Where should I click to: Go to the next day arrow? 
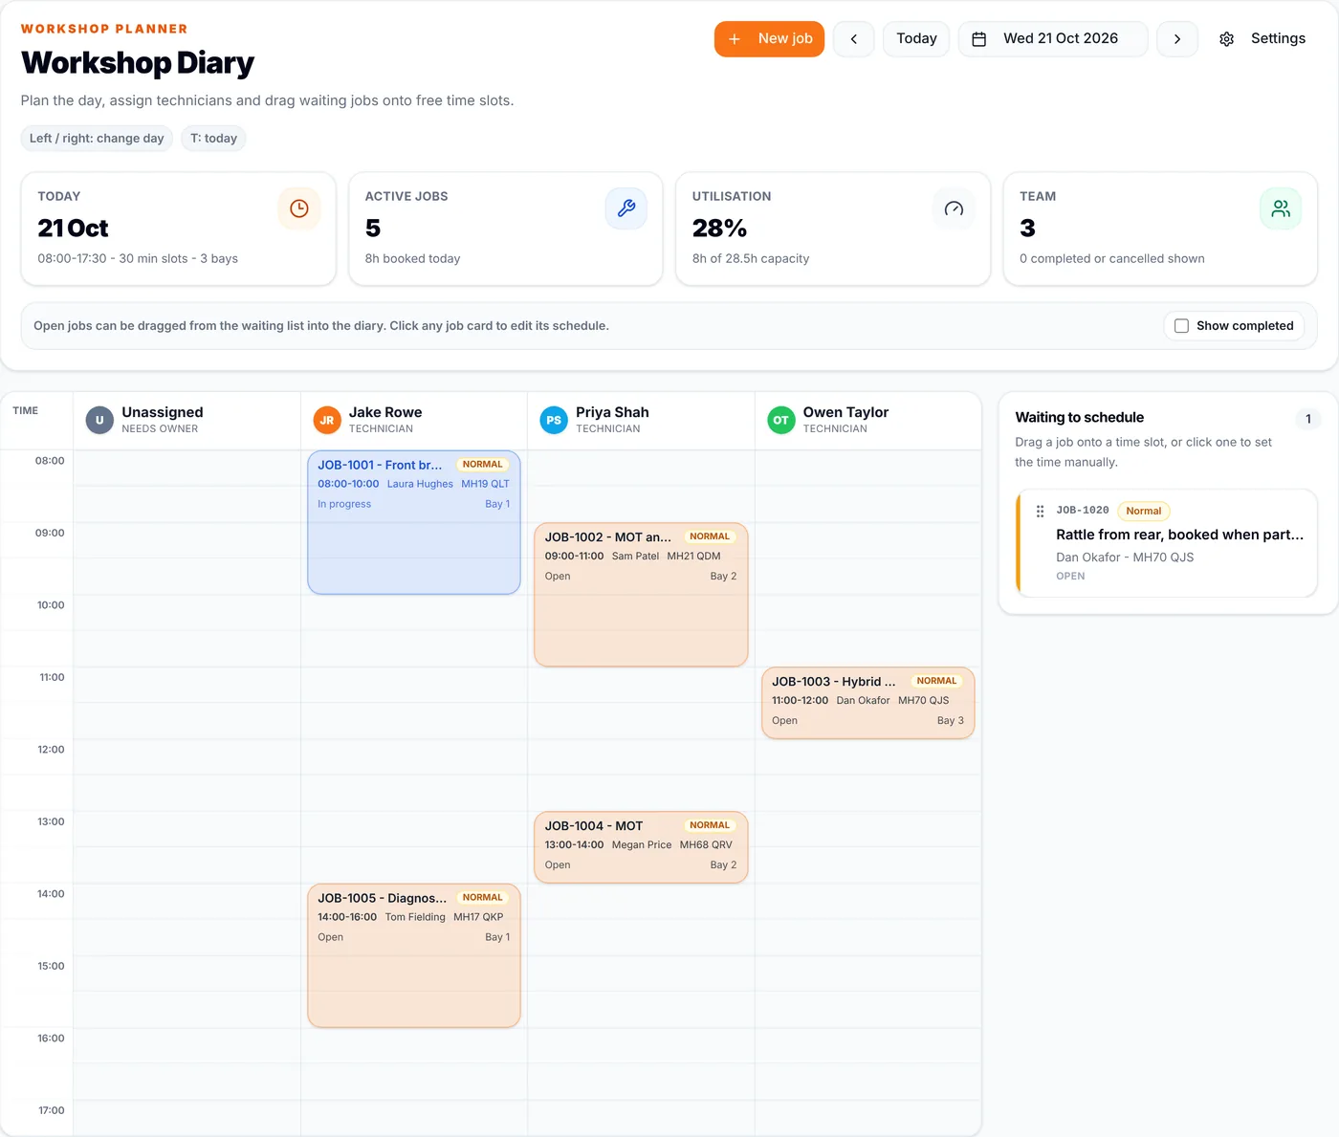coord(1177,39)
